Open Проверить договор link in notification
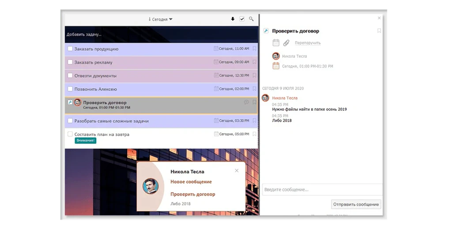The width and height of the screenshot is (452, 228). pyautogui.click(x=192, y=194)
